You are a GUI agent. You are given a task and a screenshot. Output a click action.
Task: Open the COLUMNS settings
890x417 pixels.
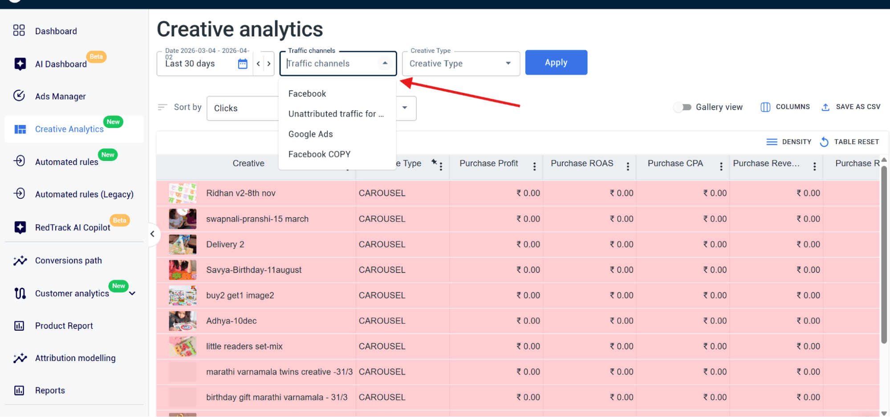[x=785, y=107]
